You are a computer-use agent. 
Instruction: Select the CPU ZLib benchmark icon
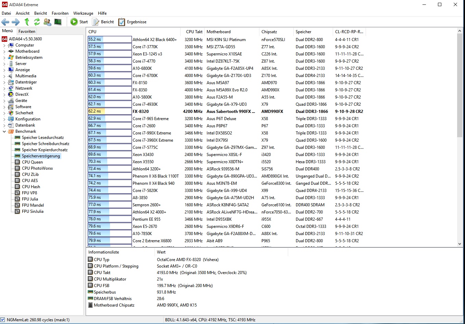click(x=17, y=174)
